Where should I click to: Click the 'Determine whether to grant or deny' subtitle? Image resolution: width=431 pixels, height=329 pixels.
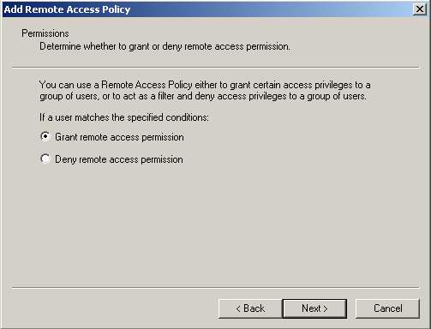[x=165, y=46]
